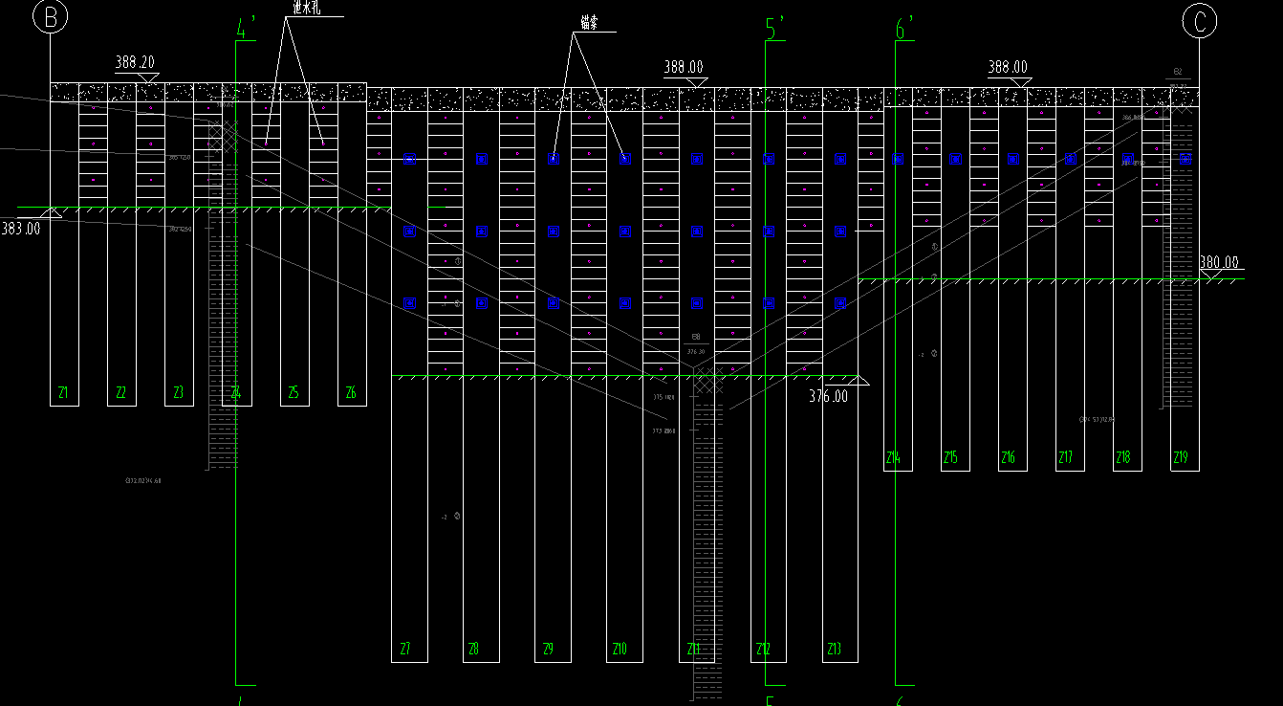The width and height of the screenshot is (1283, 706).
Task: Select pile label Z7
Action: click(x=404, y=650)
